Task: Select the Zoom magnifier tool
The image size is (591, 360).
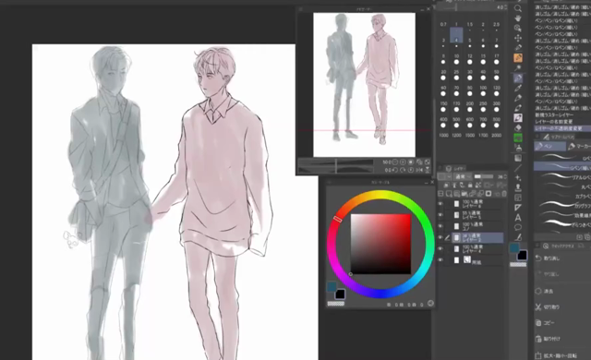Action: click(518, 8)
